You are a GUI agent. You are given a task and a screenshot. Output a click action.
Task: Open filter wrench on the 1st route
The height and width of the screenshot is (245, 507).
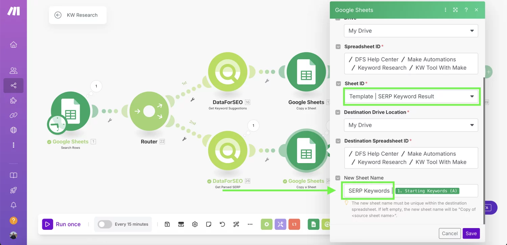pos(193,99)
